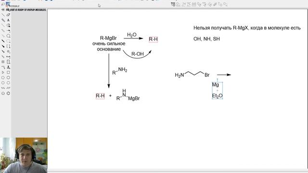This screenshot has width=308, height=173.
Task: Click the 'Et2O' solvent label
Action: [217, 96]
